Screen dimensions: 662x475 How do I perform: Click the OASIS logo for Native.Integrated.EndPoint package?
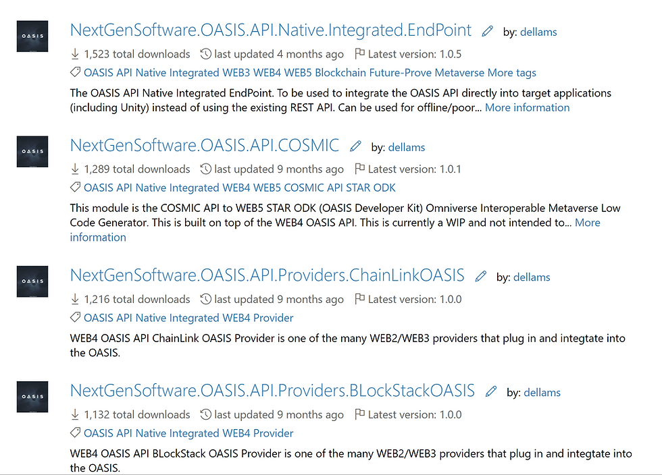pyautogui.click(x=32, y=36)
